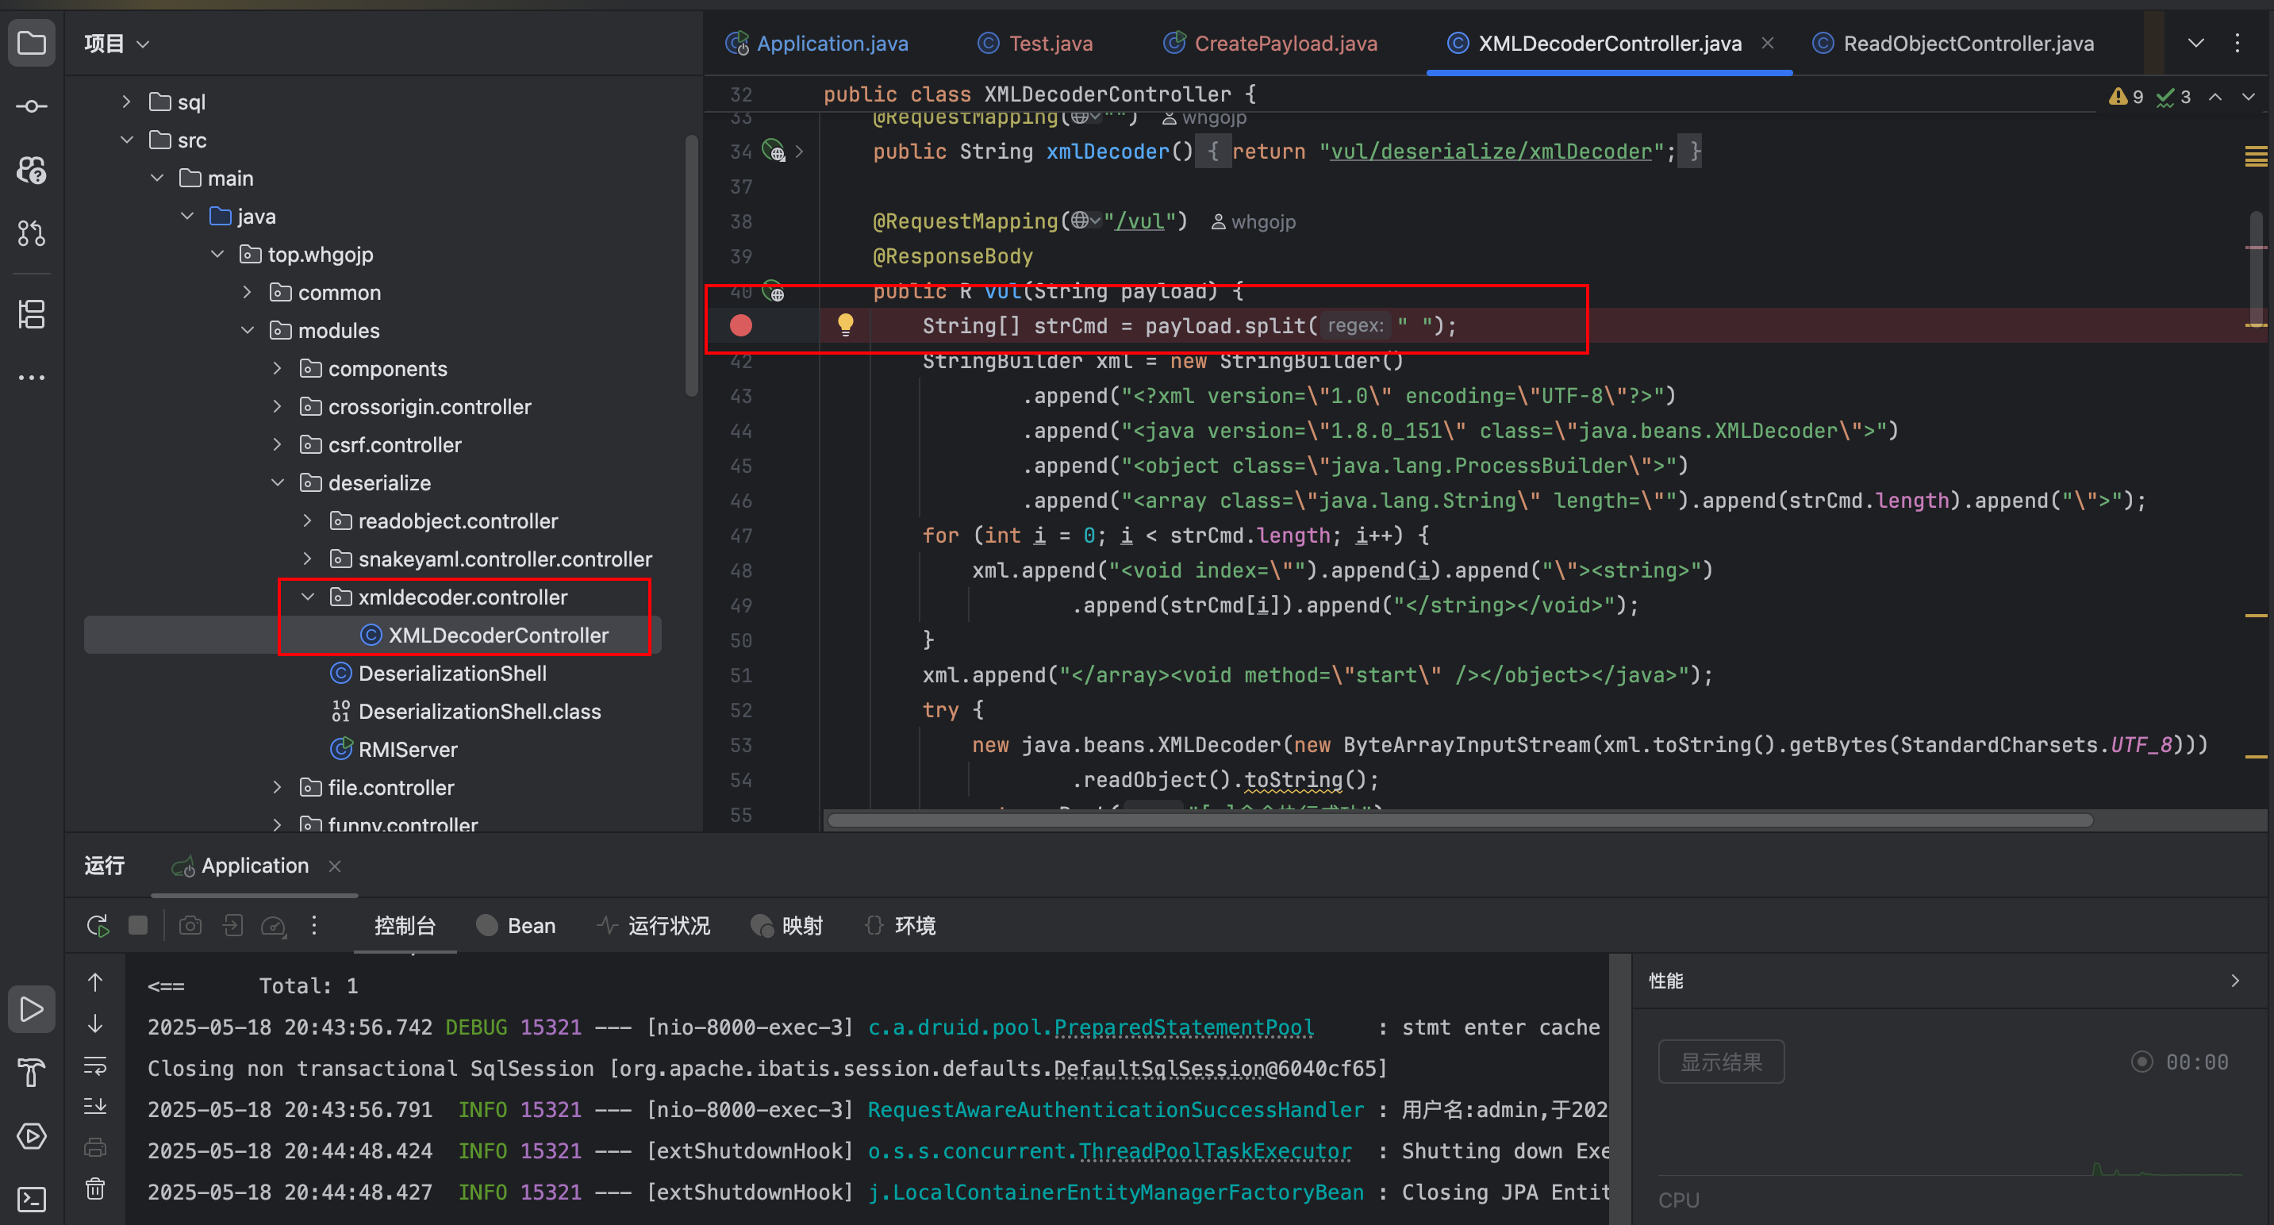Image resolution: width=2274 pixels, height=1225 pixels.
Task: Switch to the ReadObjectController.java tab
Action: (1953, 44)
